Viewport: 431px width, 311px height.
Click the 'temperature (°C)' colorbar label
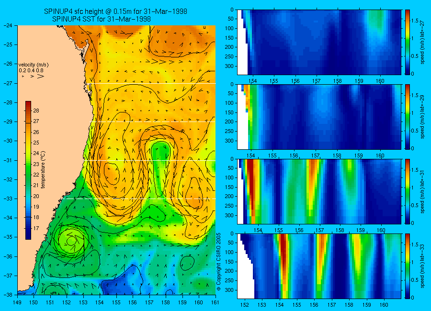43,170
